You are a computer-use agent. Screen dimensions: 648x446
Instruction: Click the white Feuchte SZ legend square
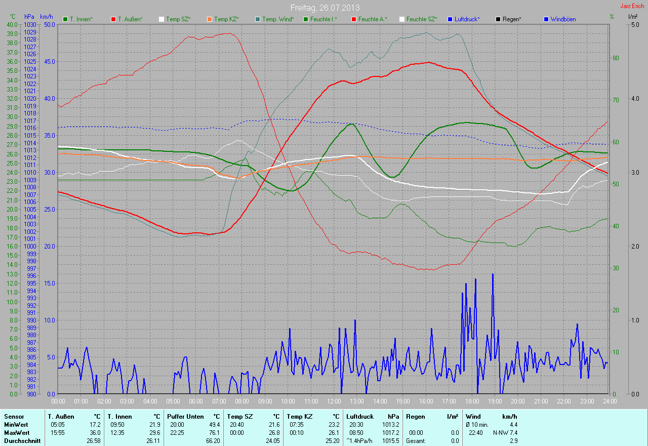[402, 19]
